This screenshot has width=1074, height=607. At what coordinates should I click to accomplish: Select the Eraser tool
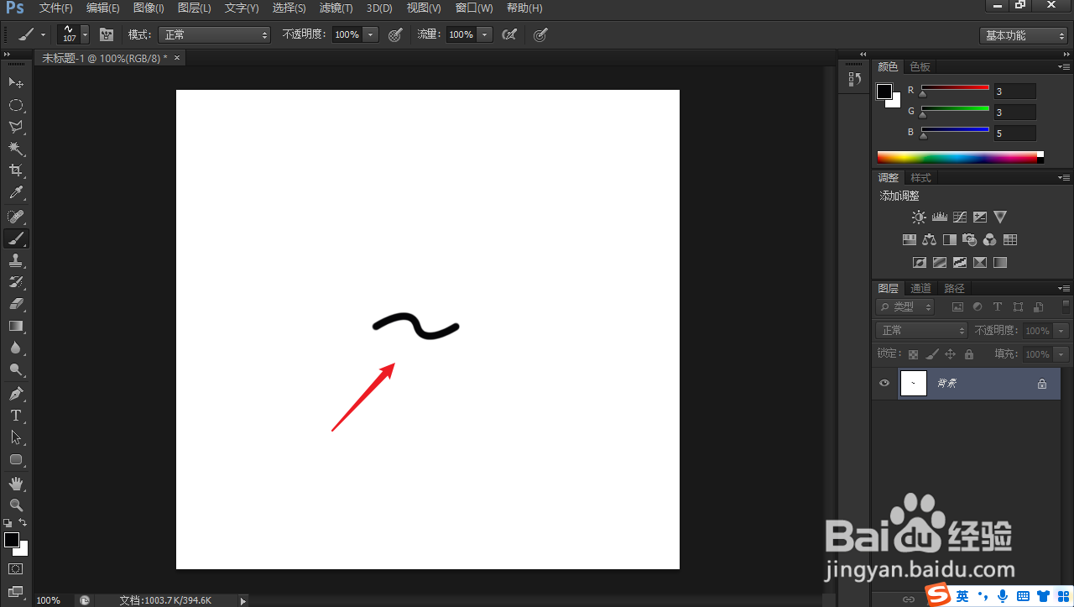tap(15, 304)
